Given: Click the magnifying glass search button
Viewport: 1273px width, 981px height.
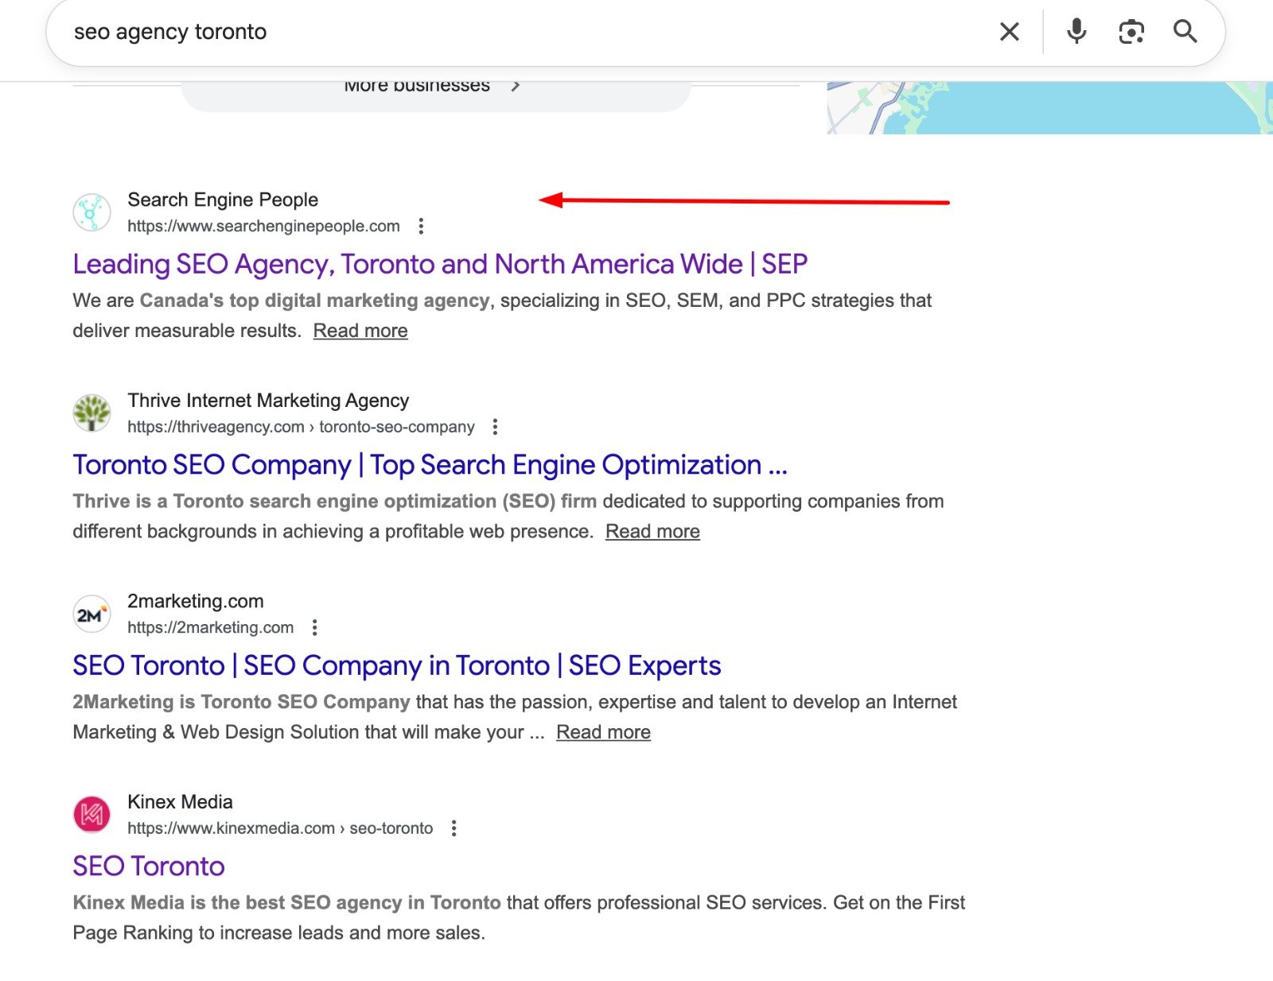Looking at the screenshot, I should coord(1185,32).
